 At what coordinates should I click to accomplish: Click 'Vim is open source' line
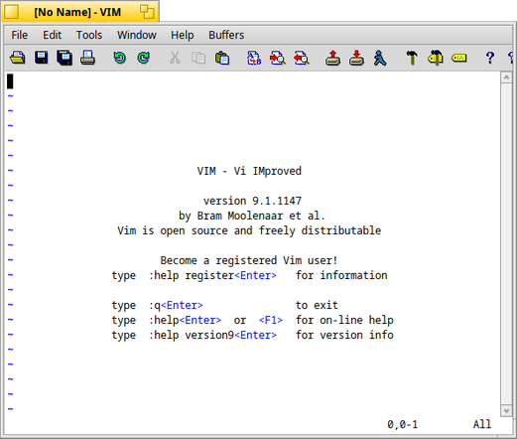[x=249, y=230]
